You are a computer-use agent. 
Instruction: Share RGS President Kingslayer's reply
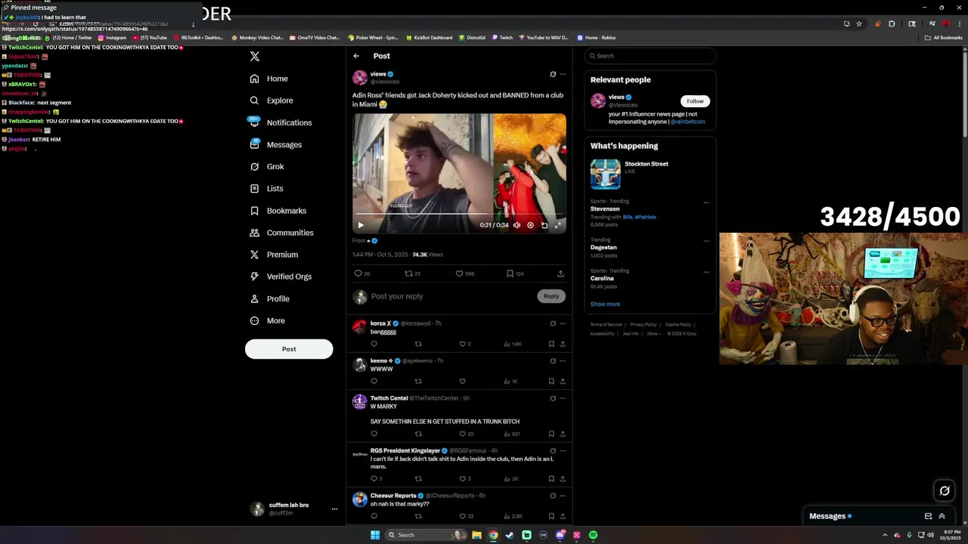coord(563,478)
